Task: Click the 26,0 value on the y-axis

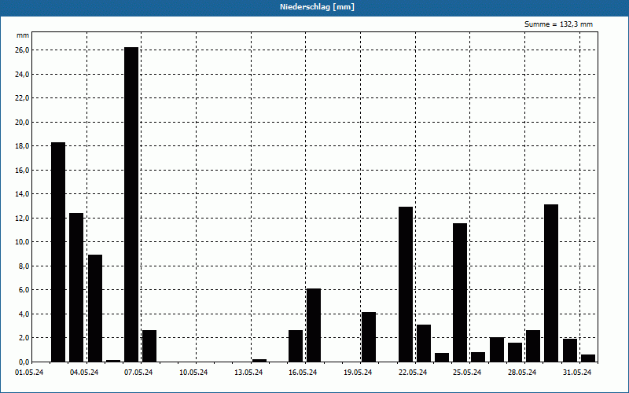Action: 21,50
